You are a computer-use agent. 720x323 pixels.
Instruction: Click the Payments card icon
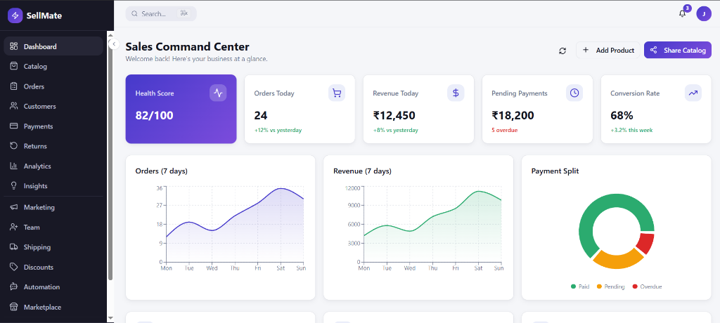pyautogui.click(x=14, y=126)
